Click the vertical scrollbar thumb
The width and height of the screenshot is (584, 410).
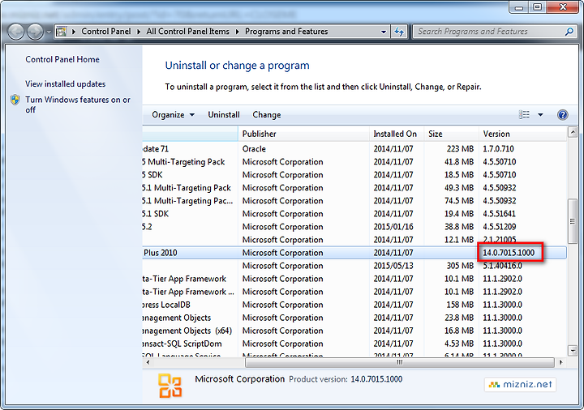click(573, 221)
